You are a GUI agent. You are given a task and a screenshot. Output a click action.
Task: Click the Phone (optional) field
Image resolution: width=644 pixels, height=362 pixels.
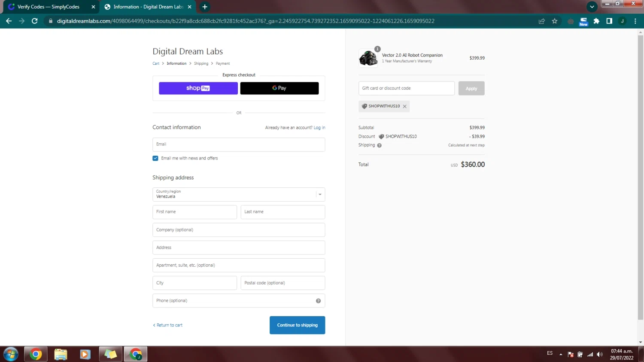click(239, 301)
